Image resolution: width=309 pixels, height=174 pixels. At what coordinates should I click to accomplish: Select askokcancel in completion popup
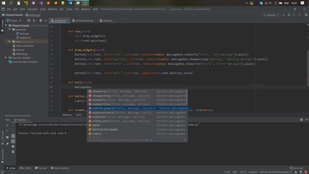tap(137, 121)
